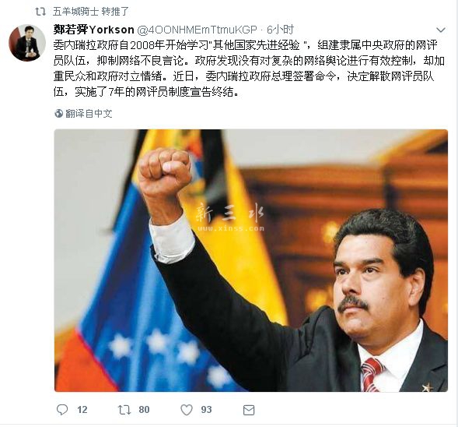Open 鄭若舜Yorkson profile avatar
This screenshot has width=458, height=427.
(27, 43)
